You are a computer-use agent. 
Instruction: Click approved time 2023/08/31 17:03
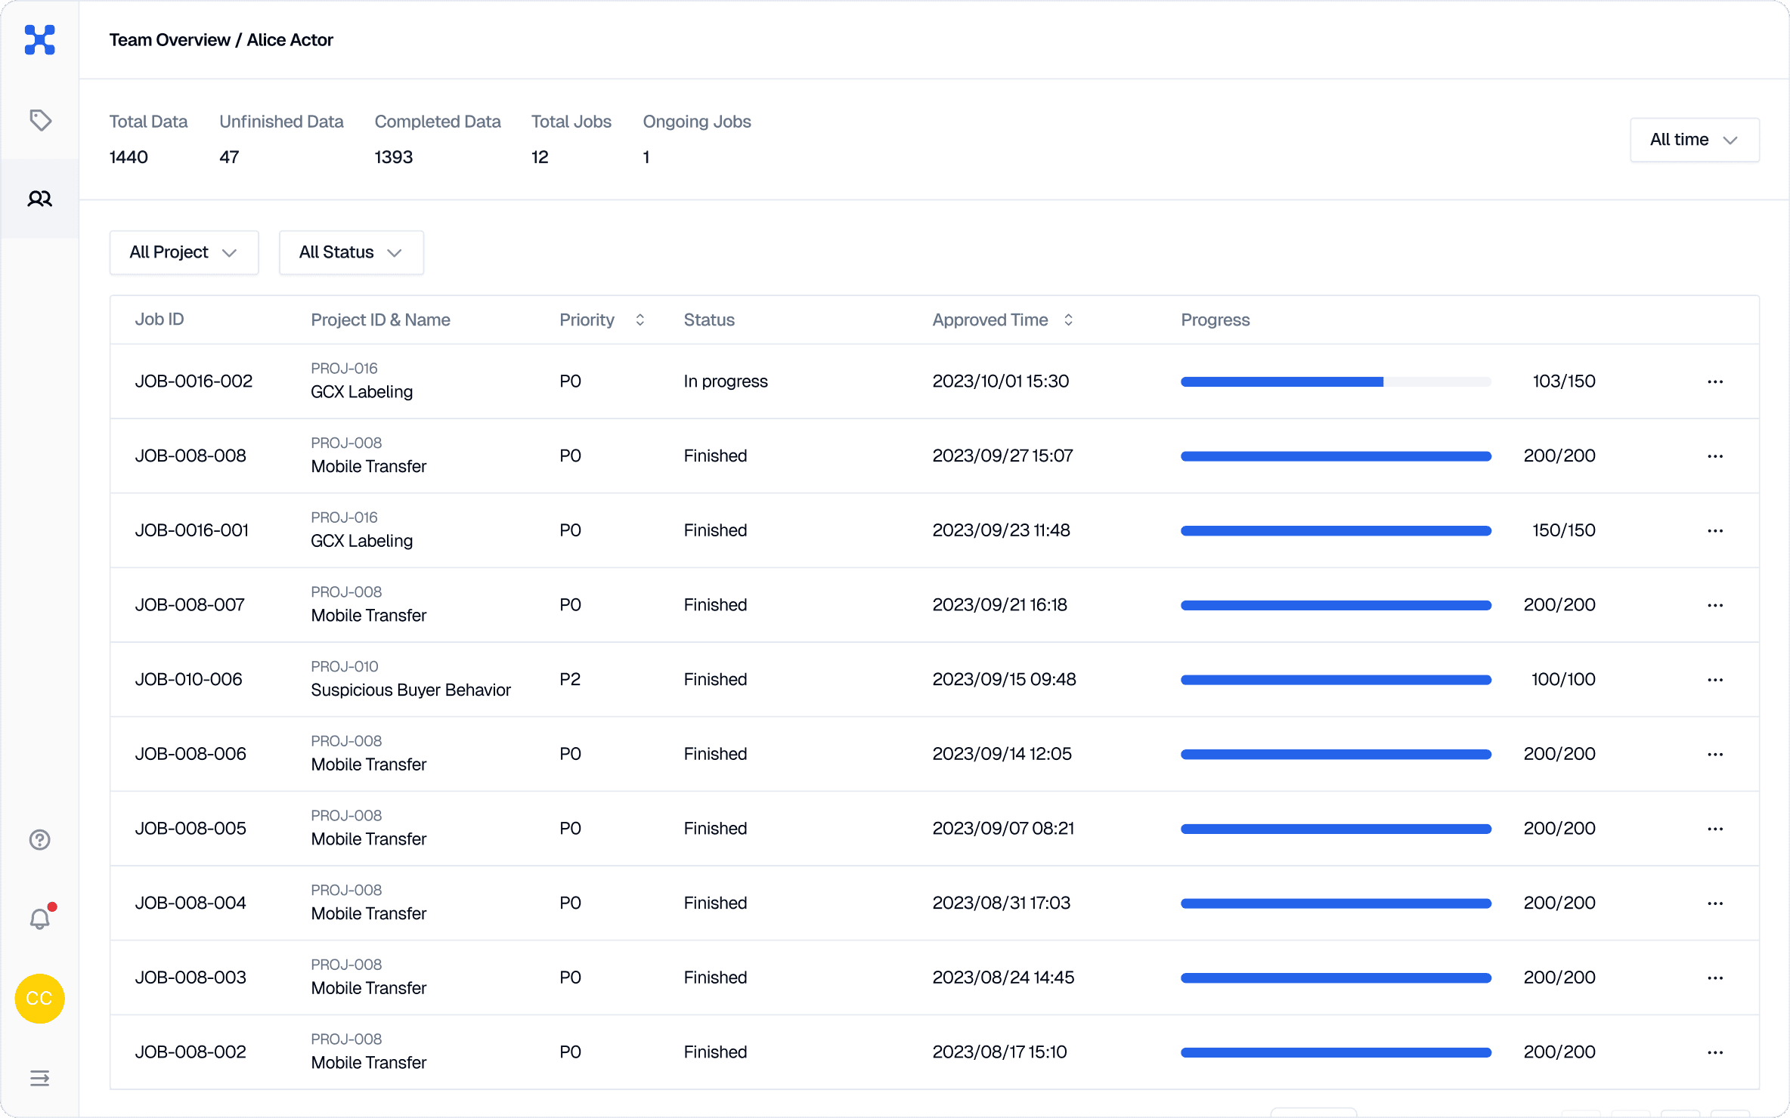1002,903
